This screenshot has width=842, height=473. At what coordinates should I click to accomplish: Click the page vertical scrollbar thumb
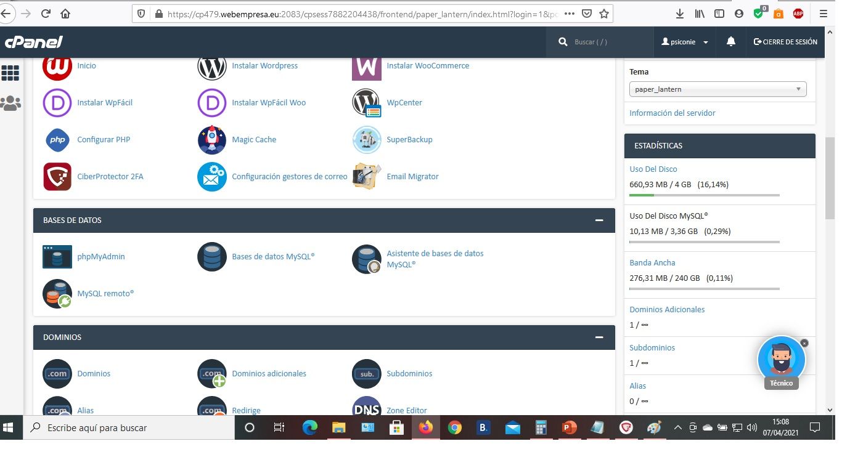click(830, 179)
